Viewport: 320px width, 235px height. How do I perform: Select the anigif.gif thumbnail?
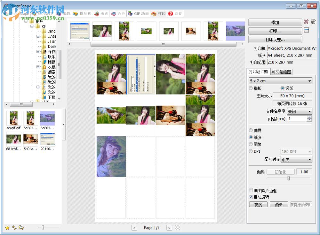(x=13, y=118)
